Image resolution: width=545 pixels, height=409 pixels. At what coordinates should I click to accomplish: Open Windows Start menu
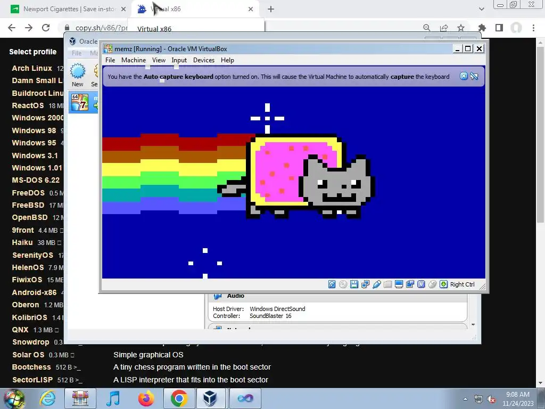(x=14, y=398)
